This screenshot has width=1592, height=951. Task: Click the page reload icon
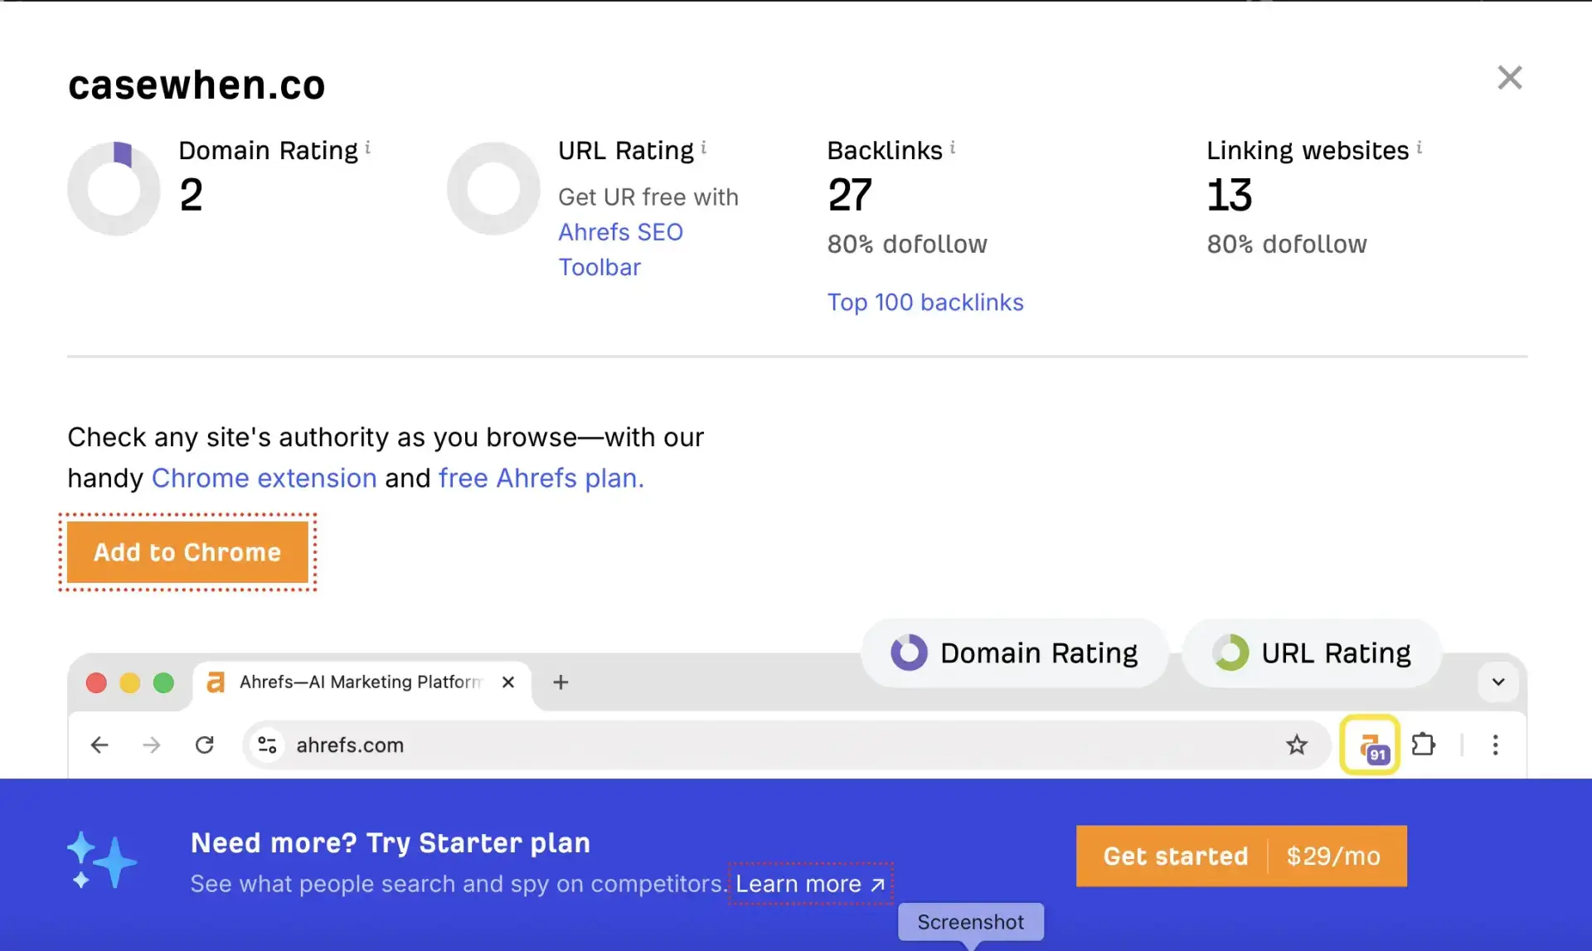[x=205, y=745]
